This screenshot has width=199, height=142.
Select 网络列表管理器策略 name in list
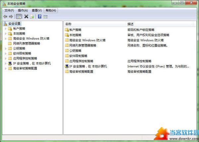pos(83,46)
